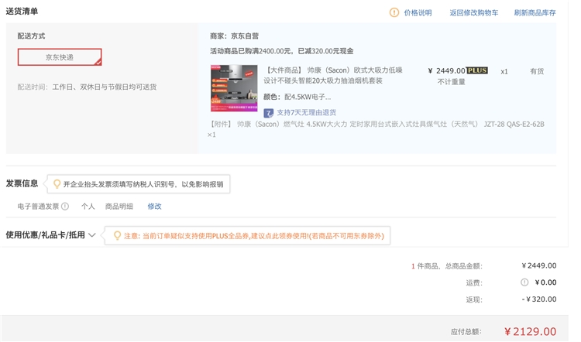Click the PLUS price badge

(477, 70)
